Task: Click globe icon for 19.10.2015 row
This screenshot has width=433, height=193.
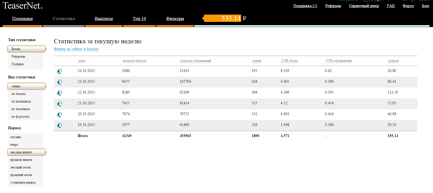Action: 60,125
